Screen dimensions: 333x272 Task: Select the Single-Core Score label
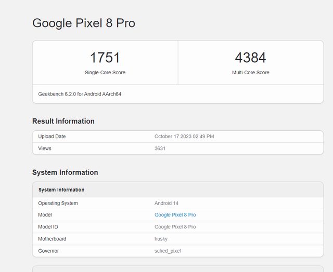(105, 73)
